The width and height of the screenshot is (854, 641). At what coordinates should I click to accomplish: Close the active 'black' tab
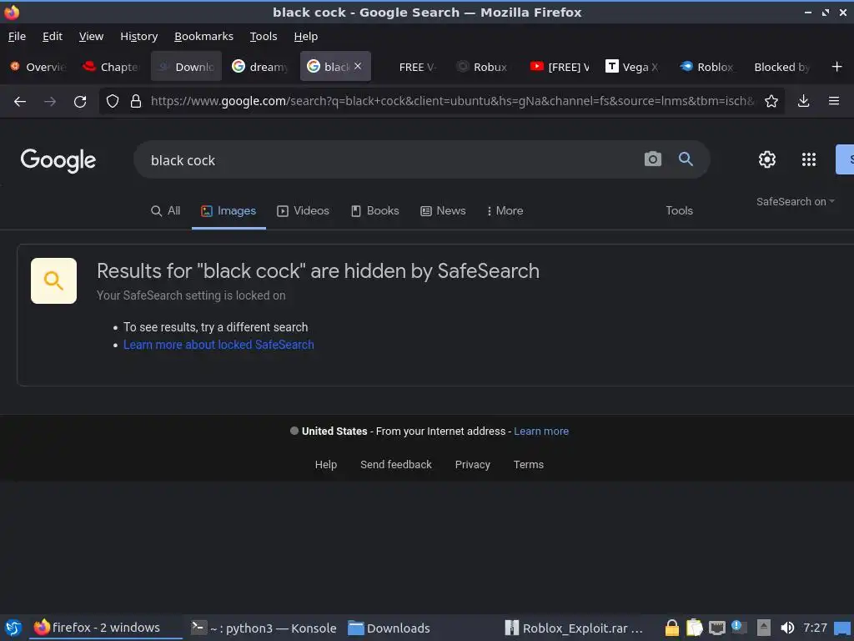358,66
